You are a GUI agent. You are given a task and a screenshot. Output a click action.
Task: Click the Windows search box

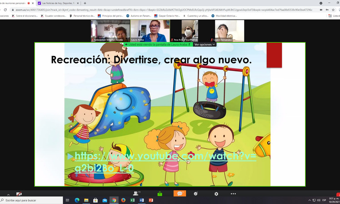(31, 200)
